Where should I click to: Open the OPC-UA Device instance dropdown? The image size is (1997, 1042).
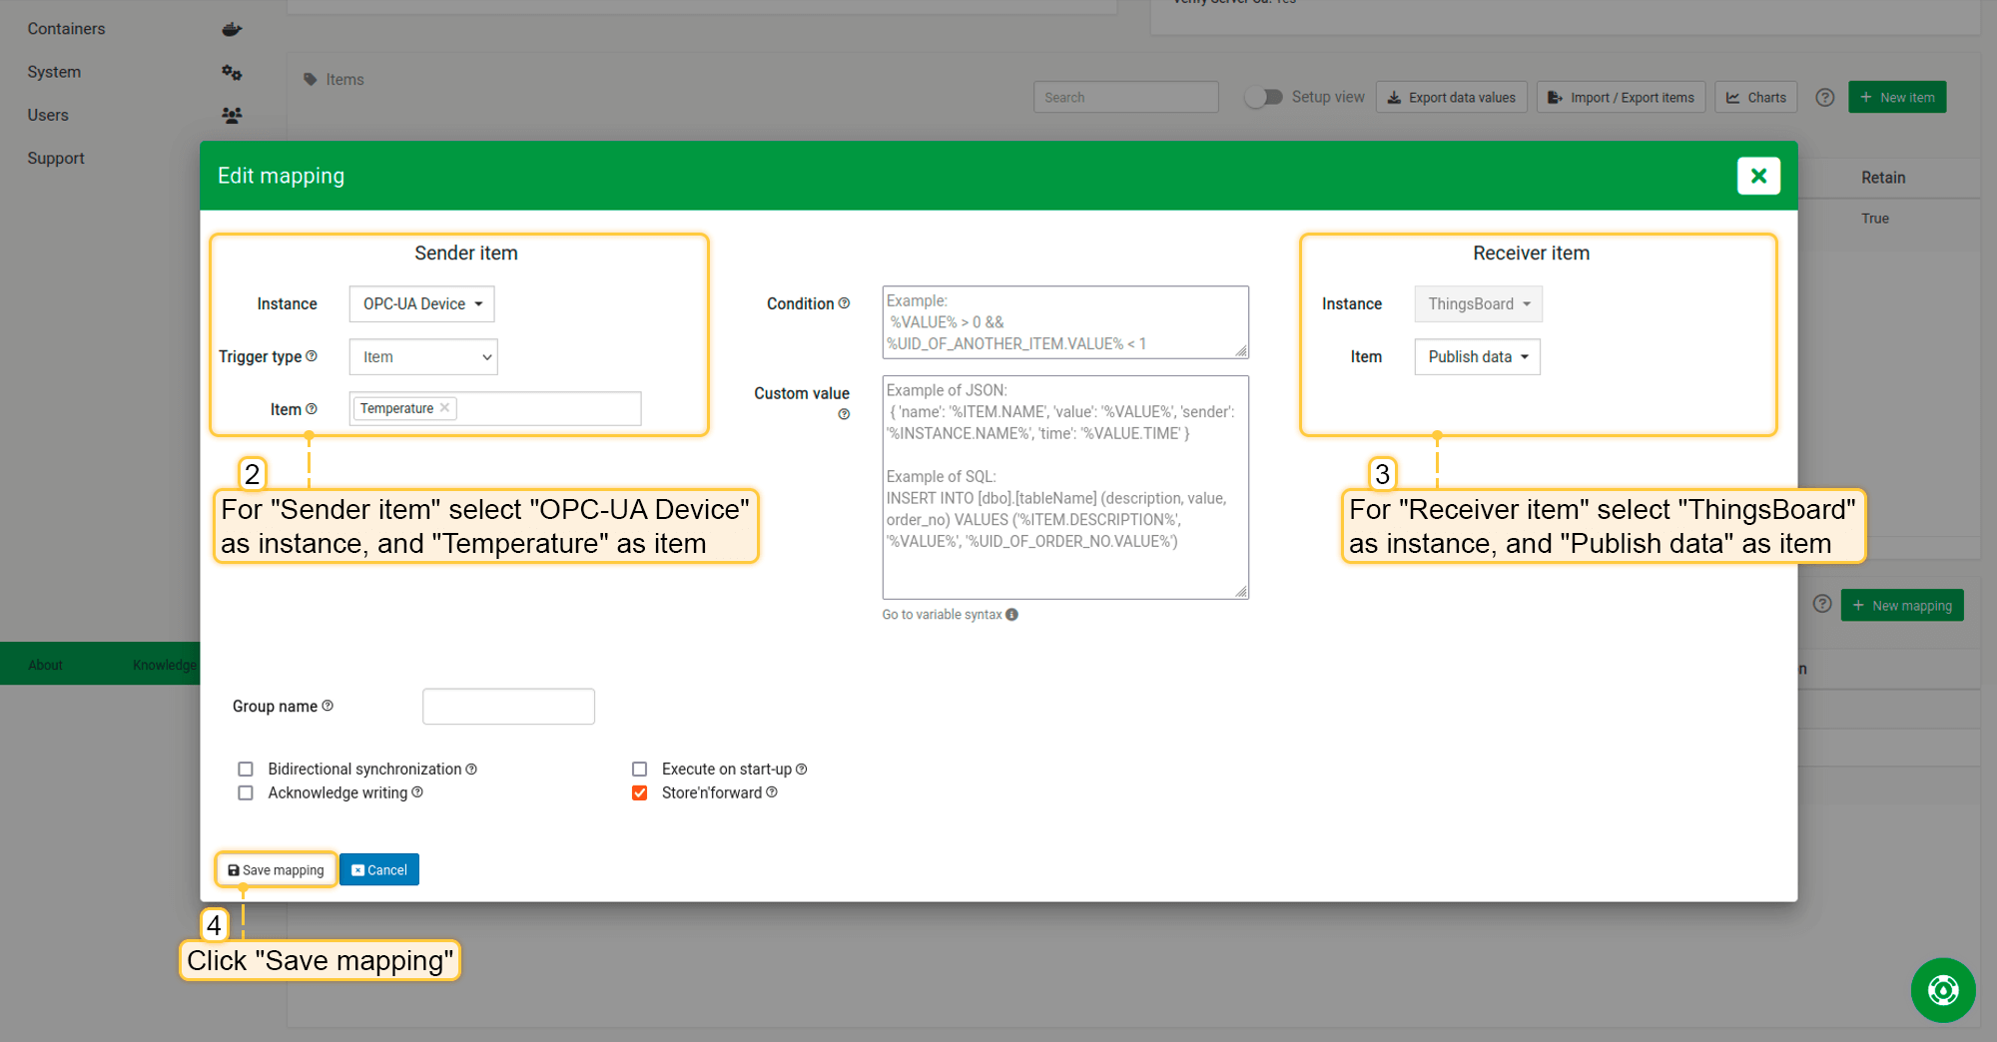(421, 304)
